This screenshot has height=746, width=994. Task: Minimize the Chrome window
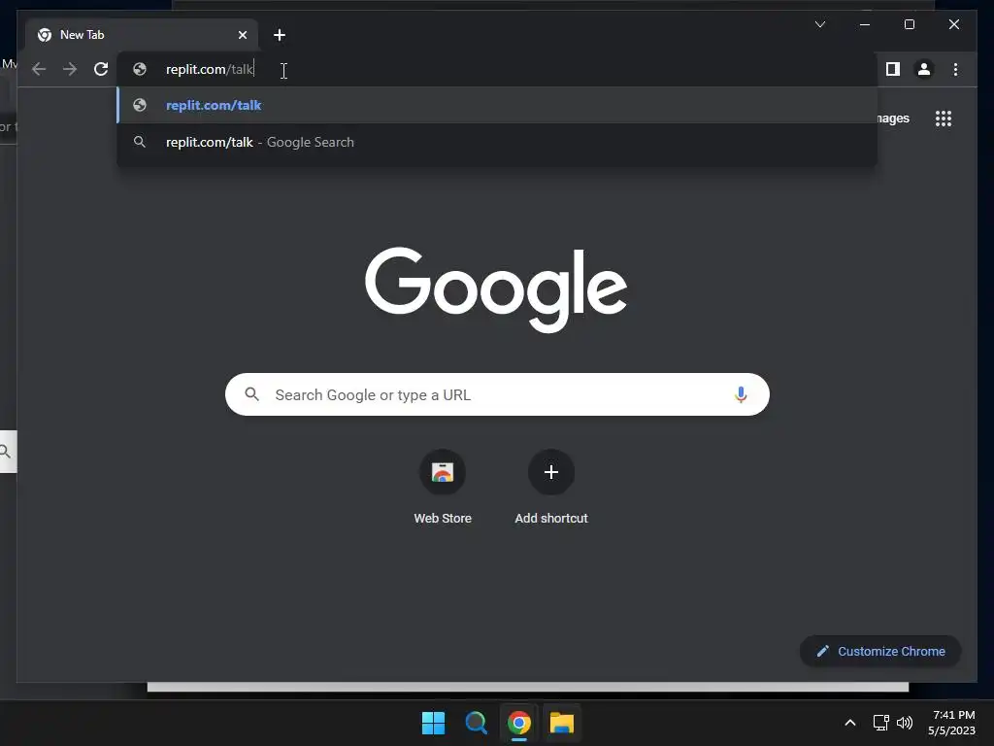point(865,24)
